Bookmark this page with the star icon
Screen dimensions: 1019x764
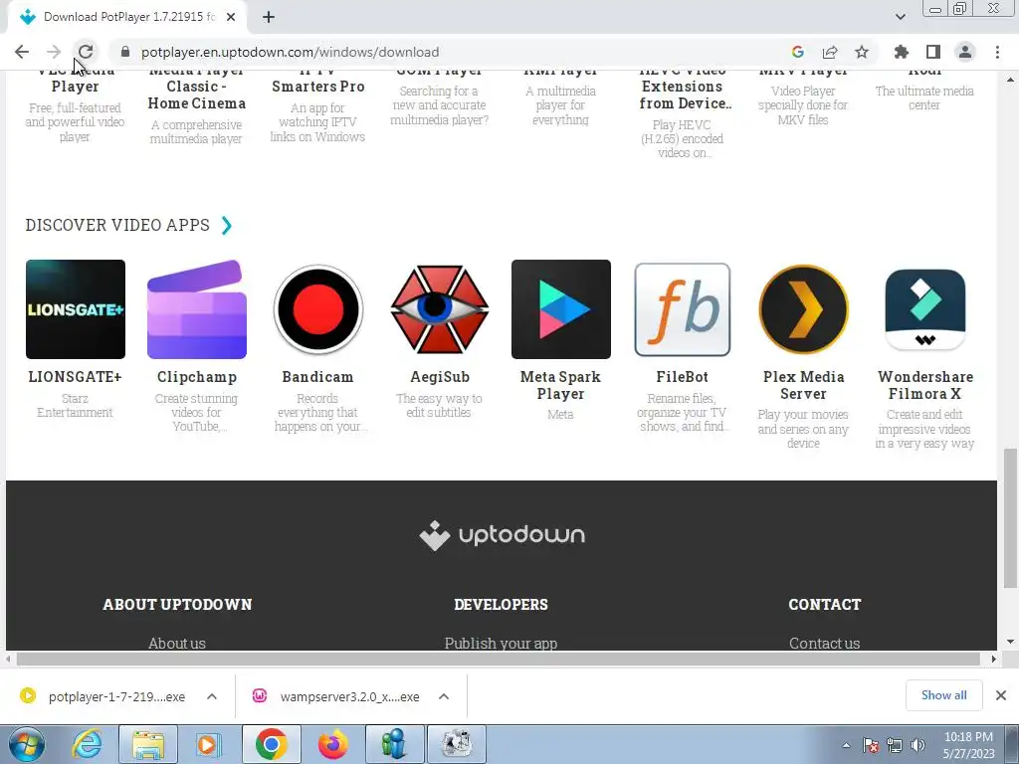[862, 52]
